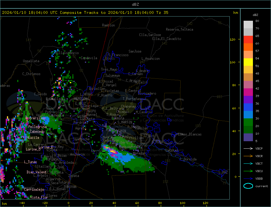Click the L_PAZ label
This screenshot has height=207, width=271.
[223, 172]
